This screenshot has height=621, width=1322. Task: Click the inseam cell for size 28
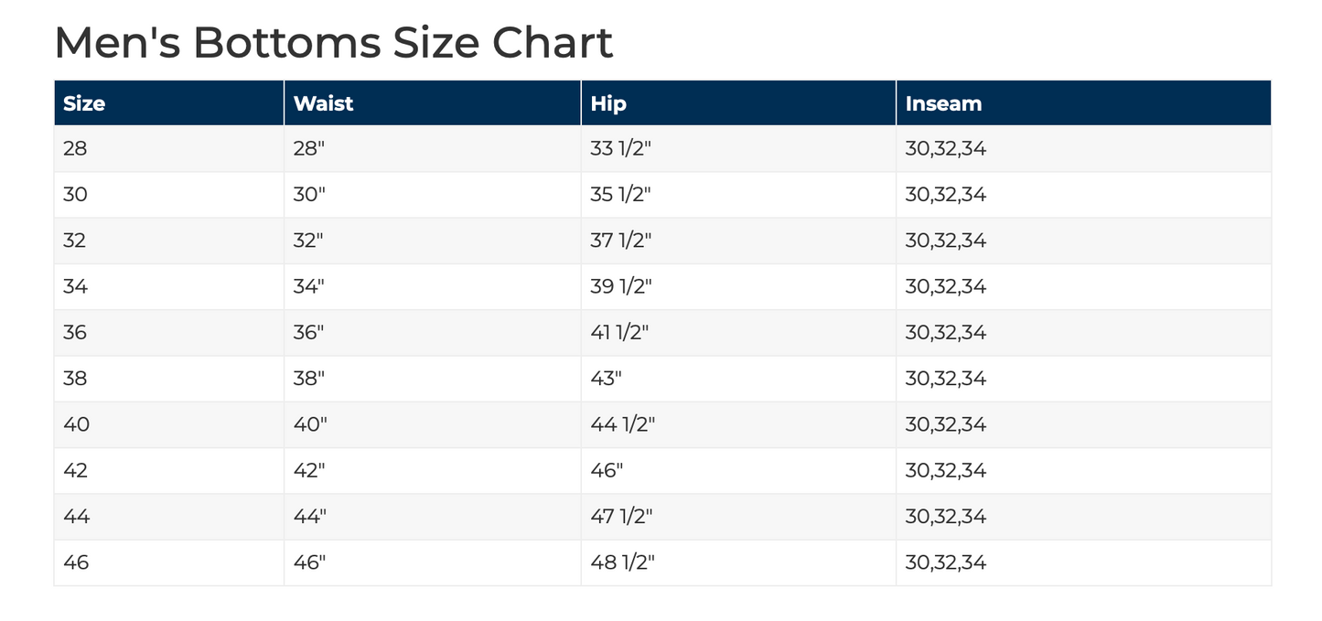tap(945, 148)
